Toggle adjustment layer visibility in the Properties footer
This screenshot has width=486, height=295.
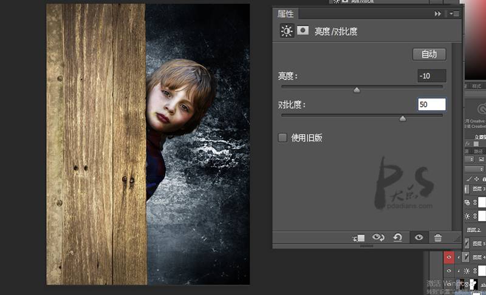pos(419,237)
